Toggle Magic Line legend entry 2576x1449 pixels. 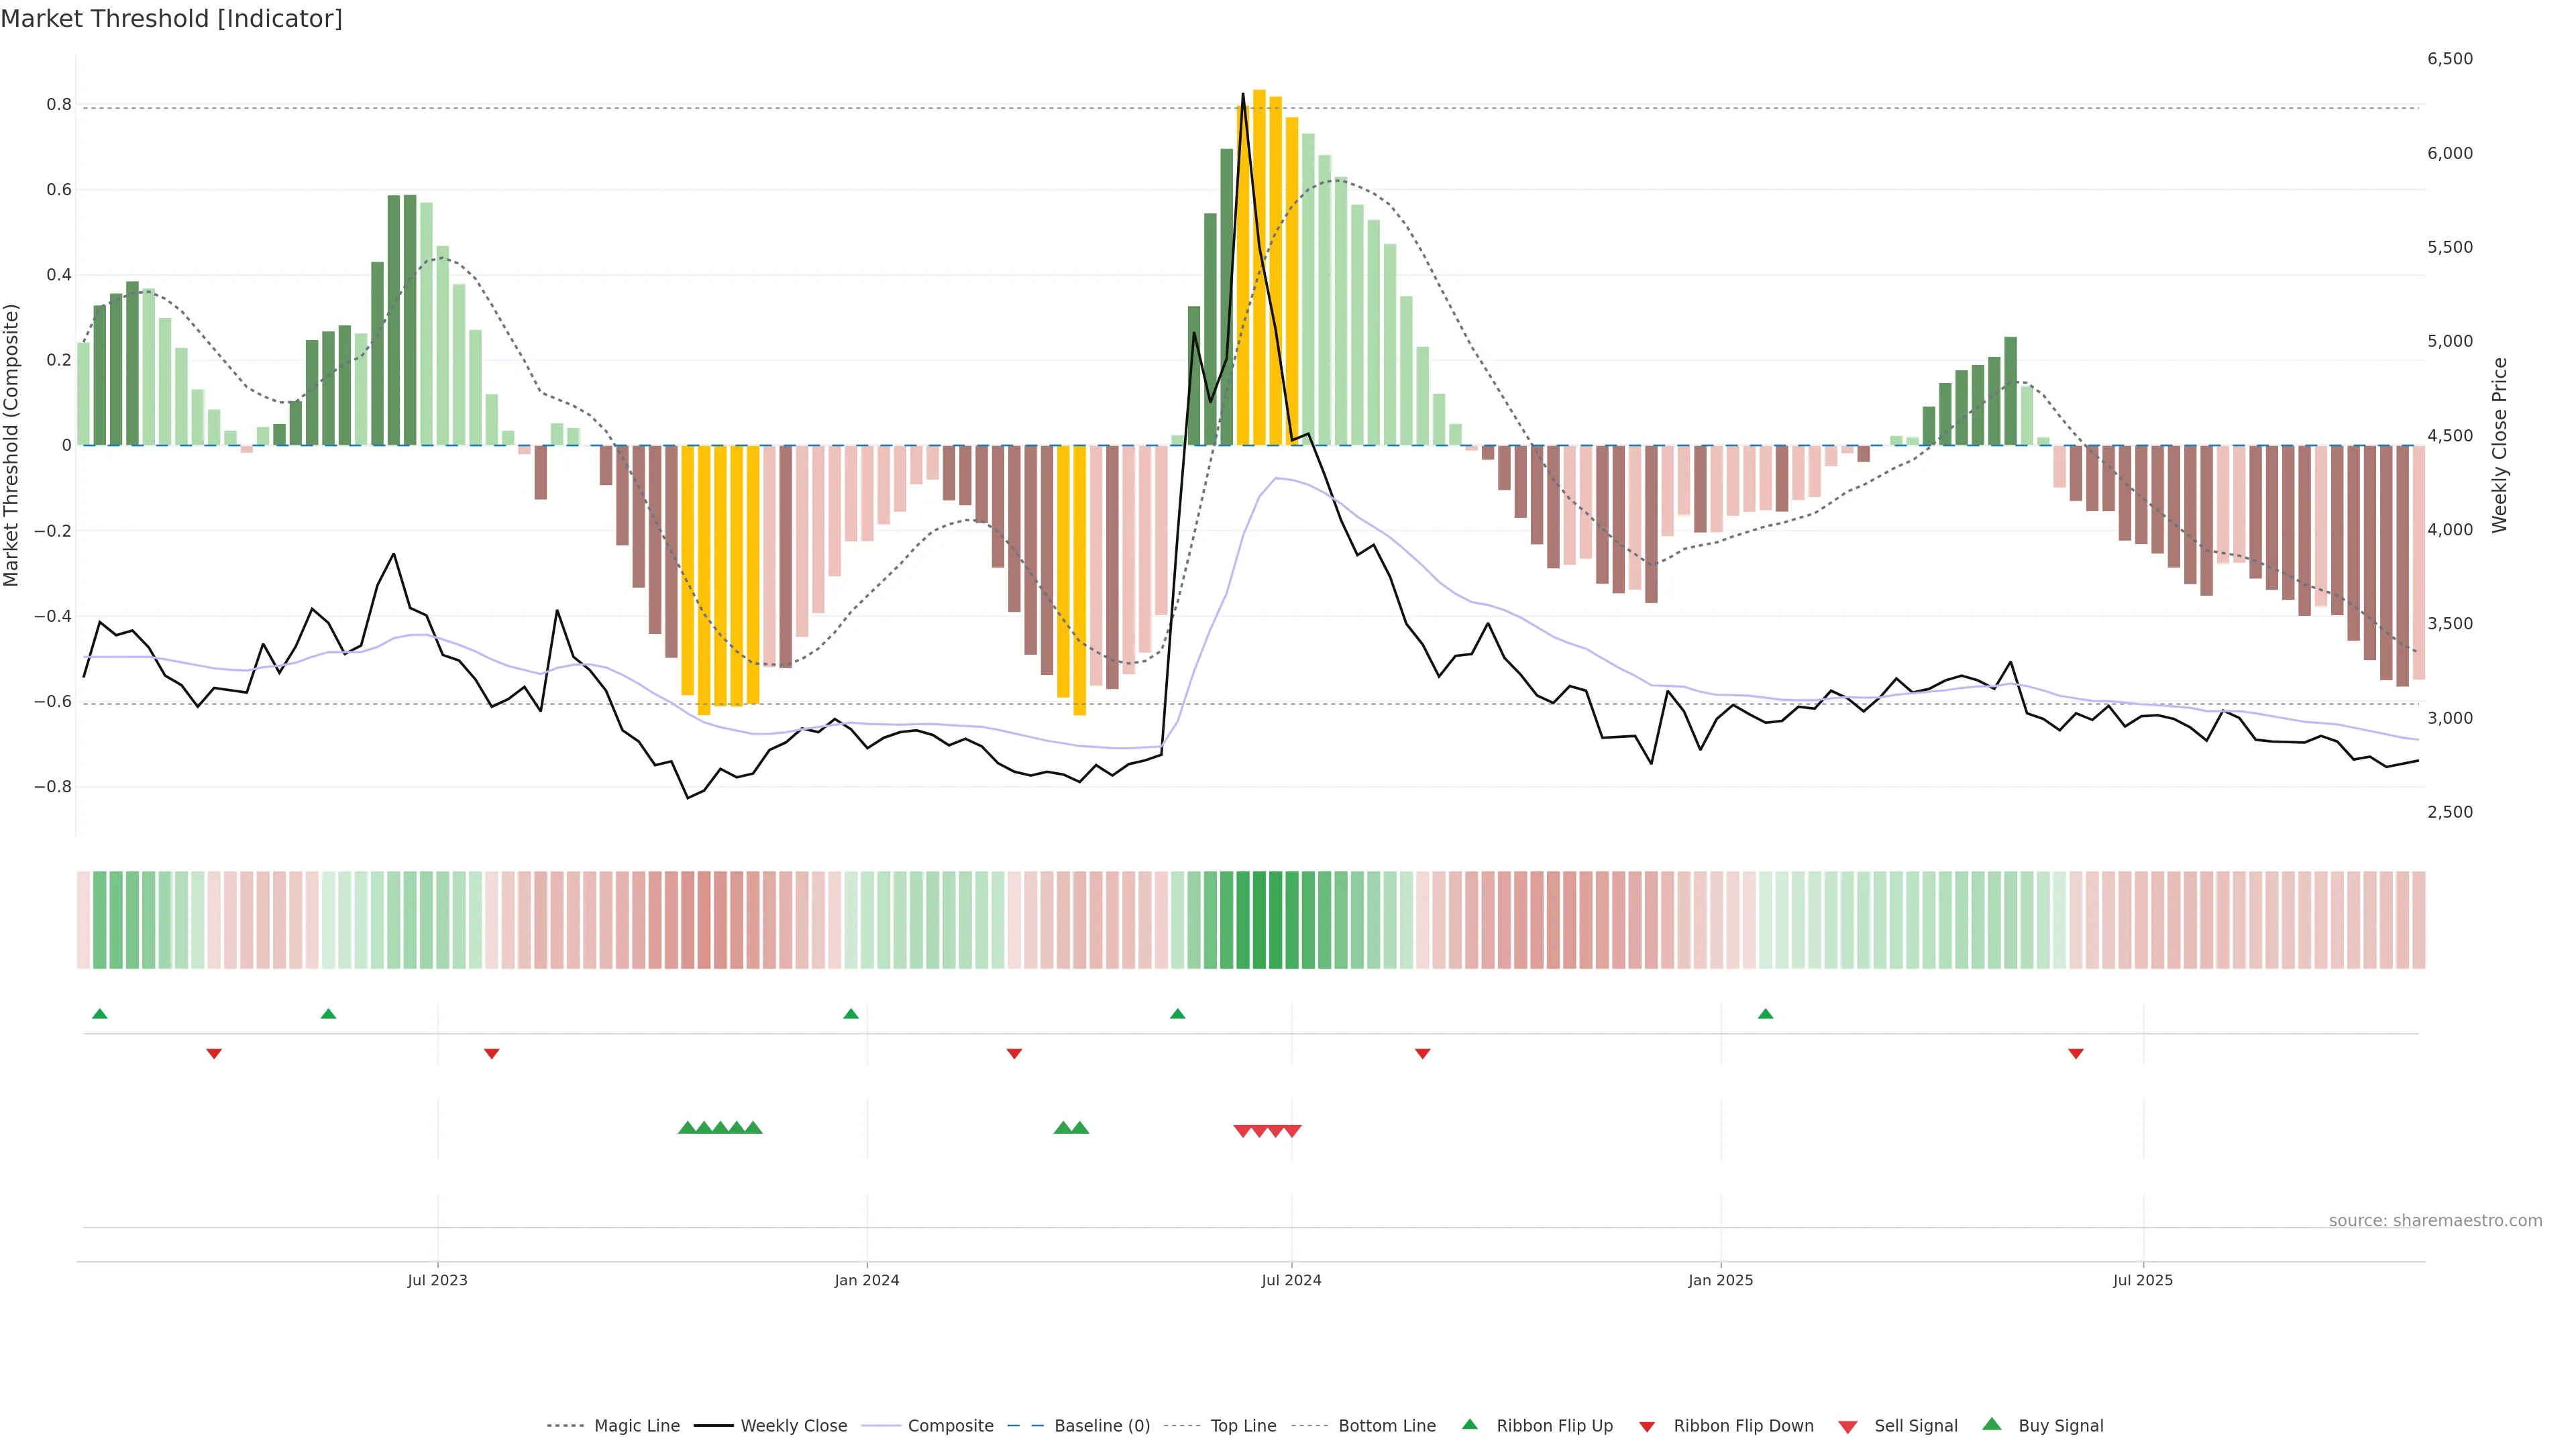coord(636,1426)
